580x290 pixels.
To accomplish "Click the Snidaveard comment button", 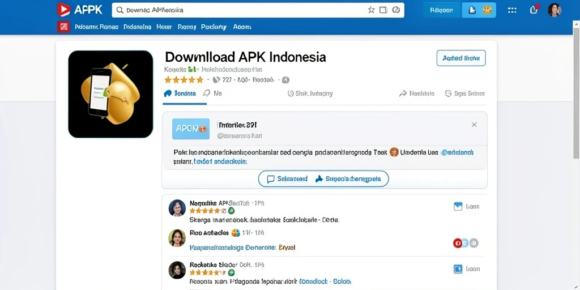I will 287,179.
